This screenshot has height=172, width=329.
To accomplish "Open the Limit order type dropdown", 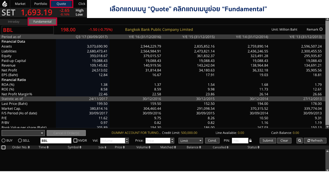I will click(191, 141).
